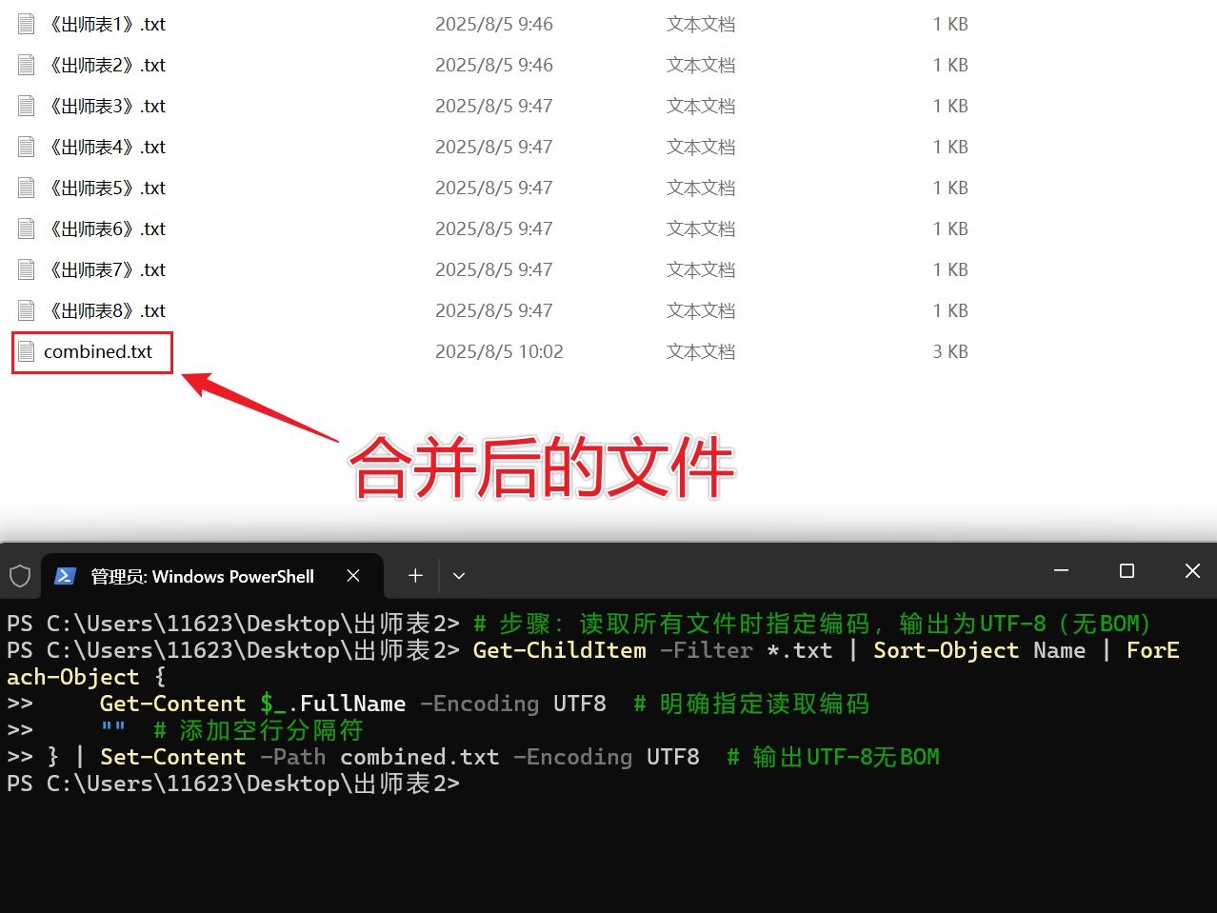Click the PowerShell icon on the terminal tab

[65, 575]
